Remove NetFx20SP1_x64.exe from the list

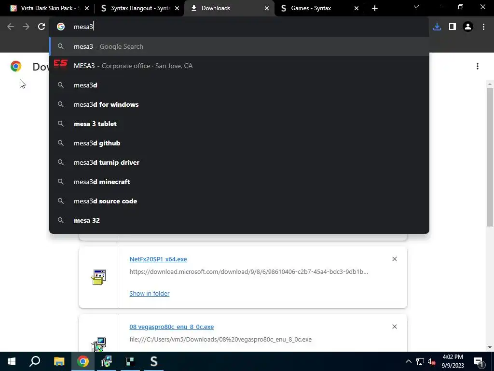395,259
